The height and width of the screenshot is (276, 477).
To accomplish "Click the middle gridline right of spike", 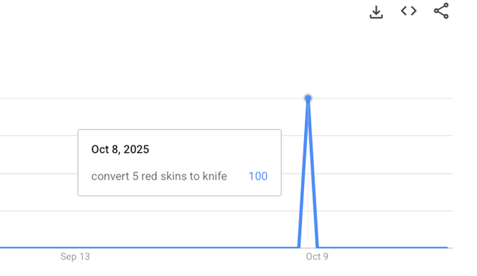I will pos(385,174).
